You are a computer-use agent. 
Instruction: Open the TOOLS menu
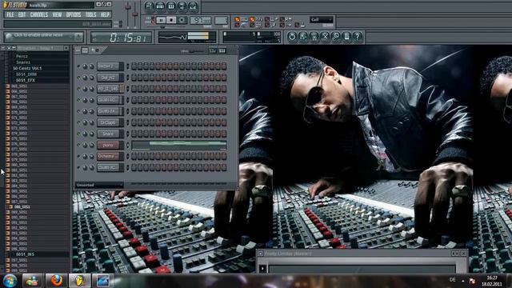[90, 14]
